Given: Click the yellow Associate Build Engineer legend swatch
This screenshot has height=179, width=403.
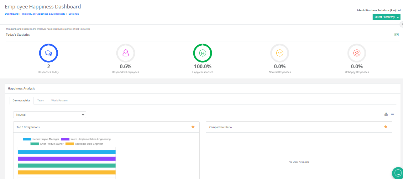Looking at the screenshot, I should pyautogui.click(x=70, y=144).
